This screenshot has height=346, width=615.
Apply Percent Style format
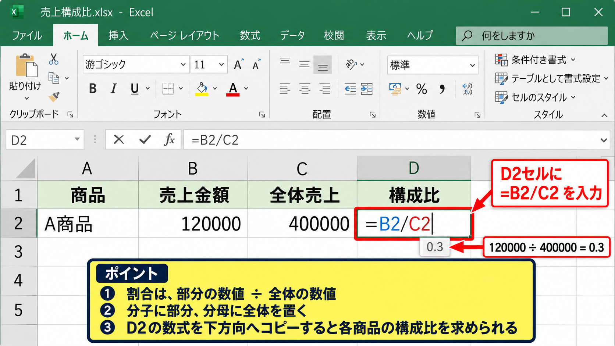pyautogui.click(x=422, y=89)
